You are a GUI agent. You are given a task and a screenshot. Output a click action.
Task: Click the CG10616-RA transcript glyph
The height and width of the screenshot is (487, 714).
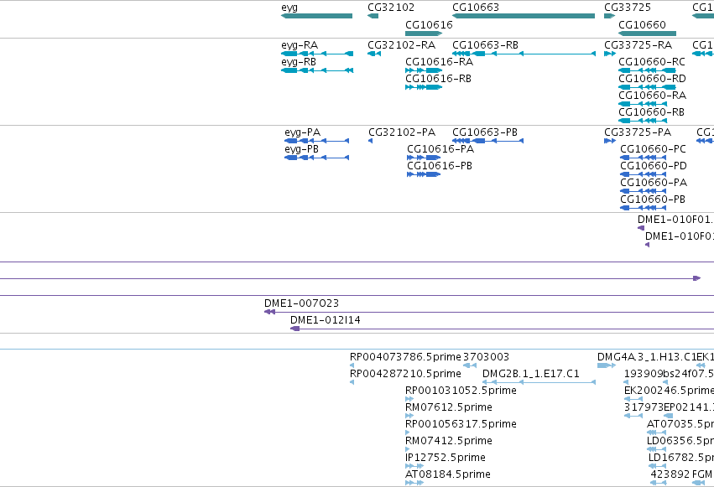pos(424,70)
